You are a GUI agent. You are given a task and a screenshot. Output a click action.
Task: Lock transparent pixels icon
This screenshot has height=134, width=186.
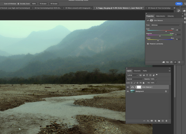(x=132, y=83)
